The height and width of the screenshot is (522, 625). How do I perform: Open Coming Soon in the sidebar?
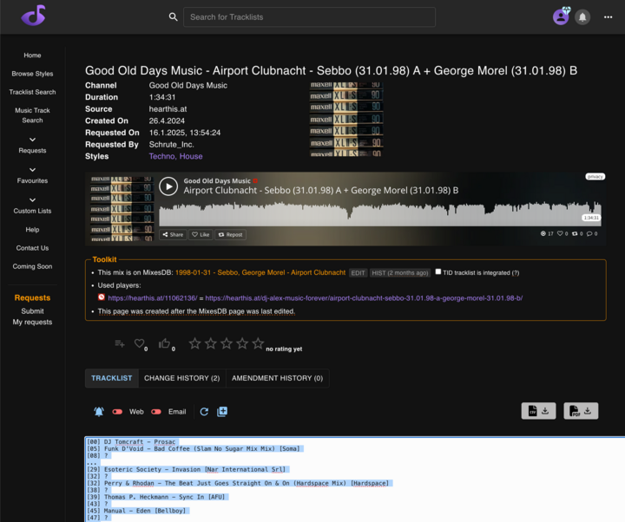click(32, 266)
